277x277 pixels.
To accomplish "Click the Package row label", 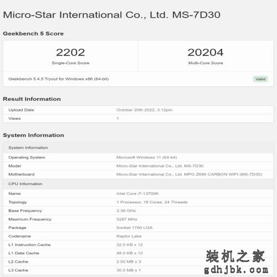I will point(17,228).
